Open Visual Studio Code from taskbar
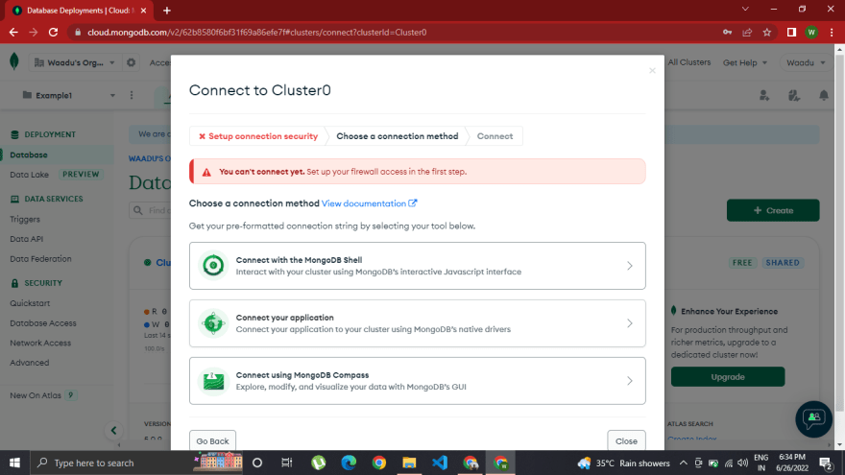This screenshot has height=475, width=845. 440,463
